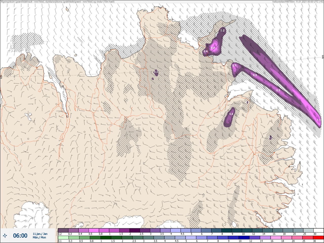Select the light green 0.1 swatch in the bottom legend
Screen dimensions: 324x243
click(63, 238)
